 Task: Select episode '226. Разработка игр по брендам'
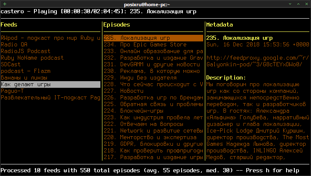(153, 98)
